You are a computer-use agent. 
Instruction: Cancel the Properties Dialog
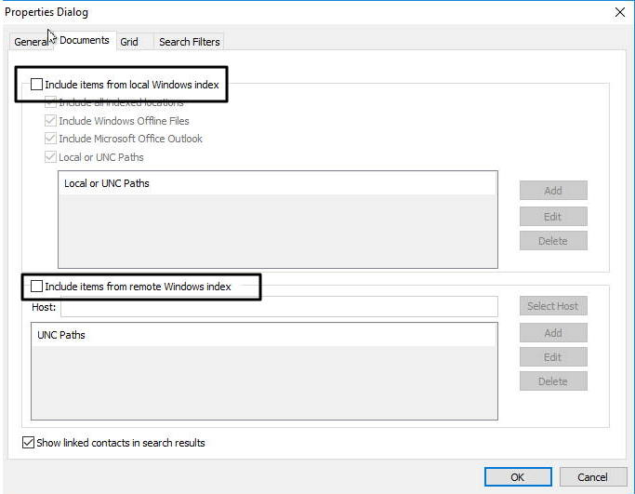592,477
